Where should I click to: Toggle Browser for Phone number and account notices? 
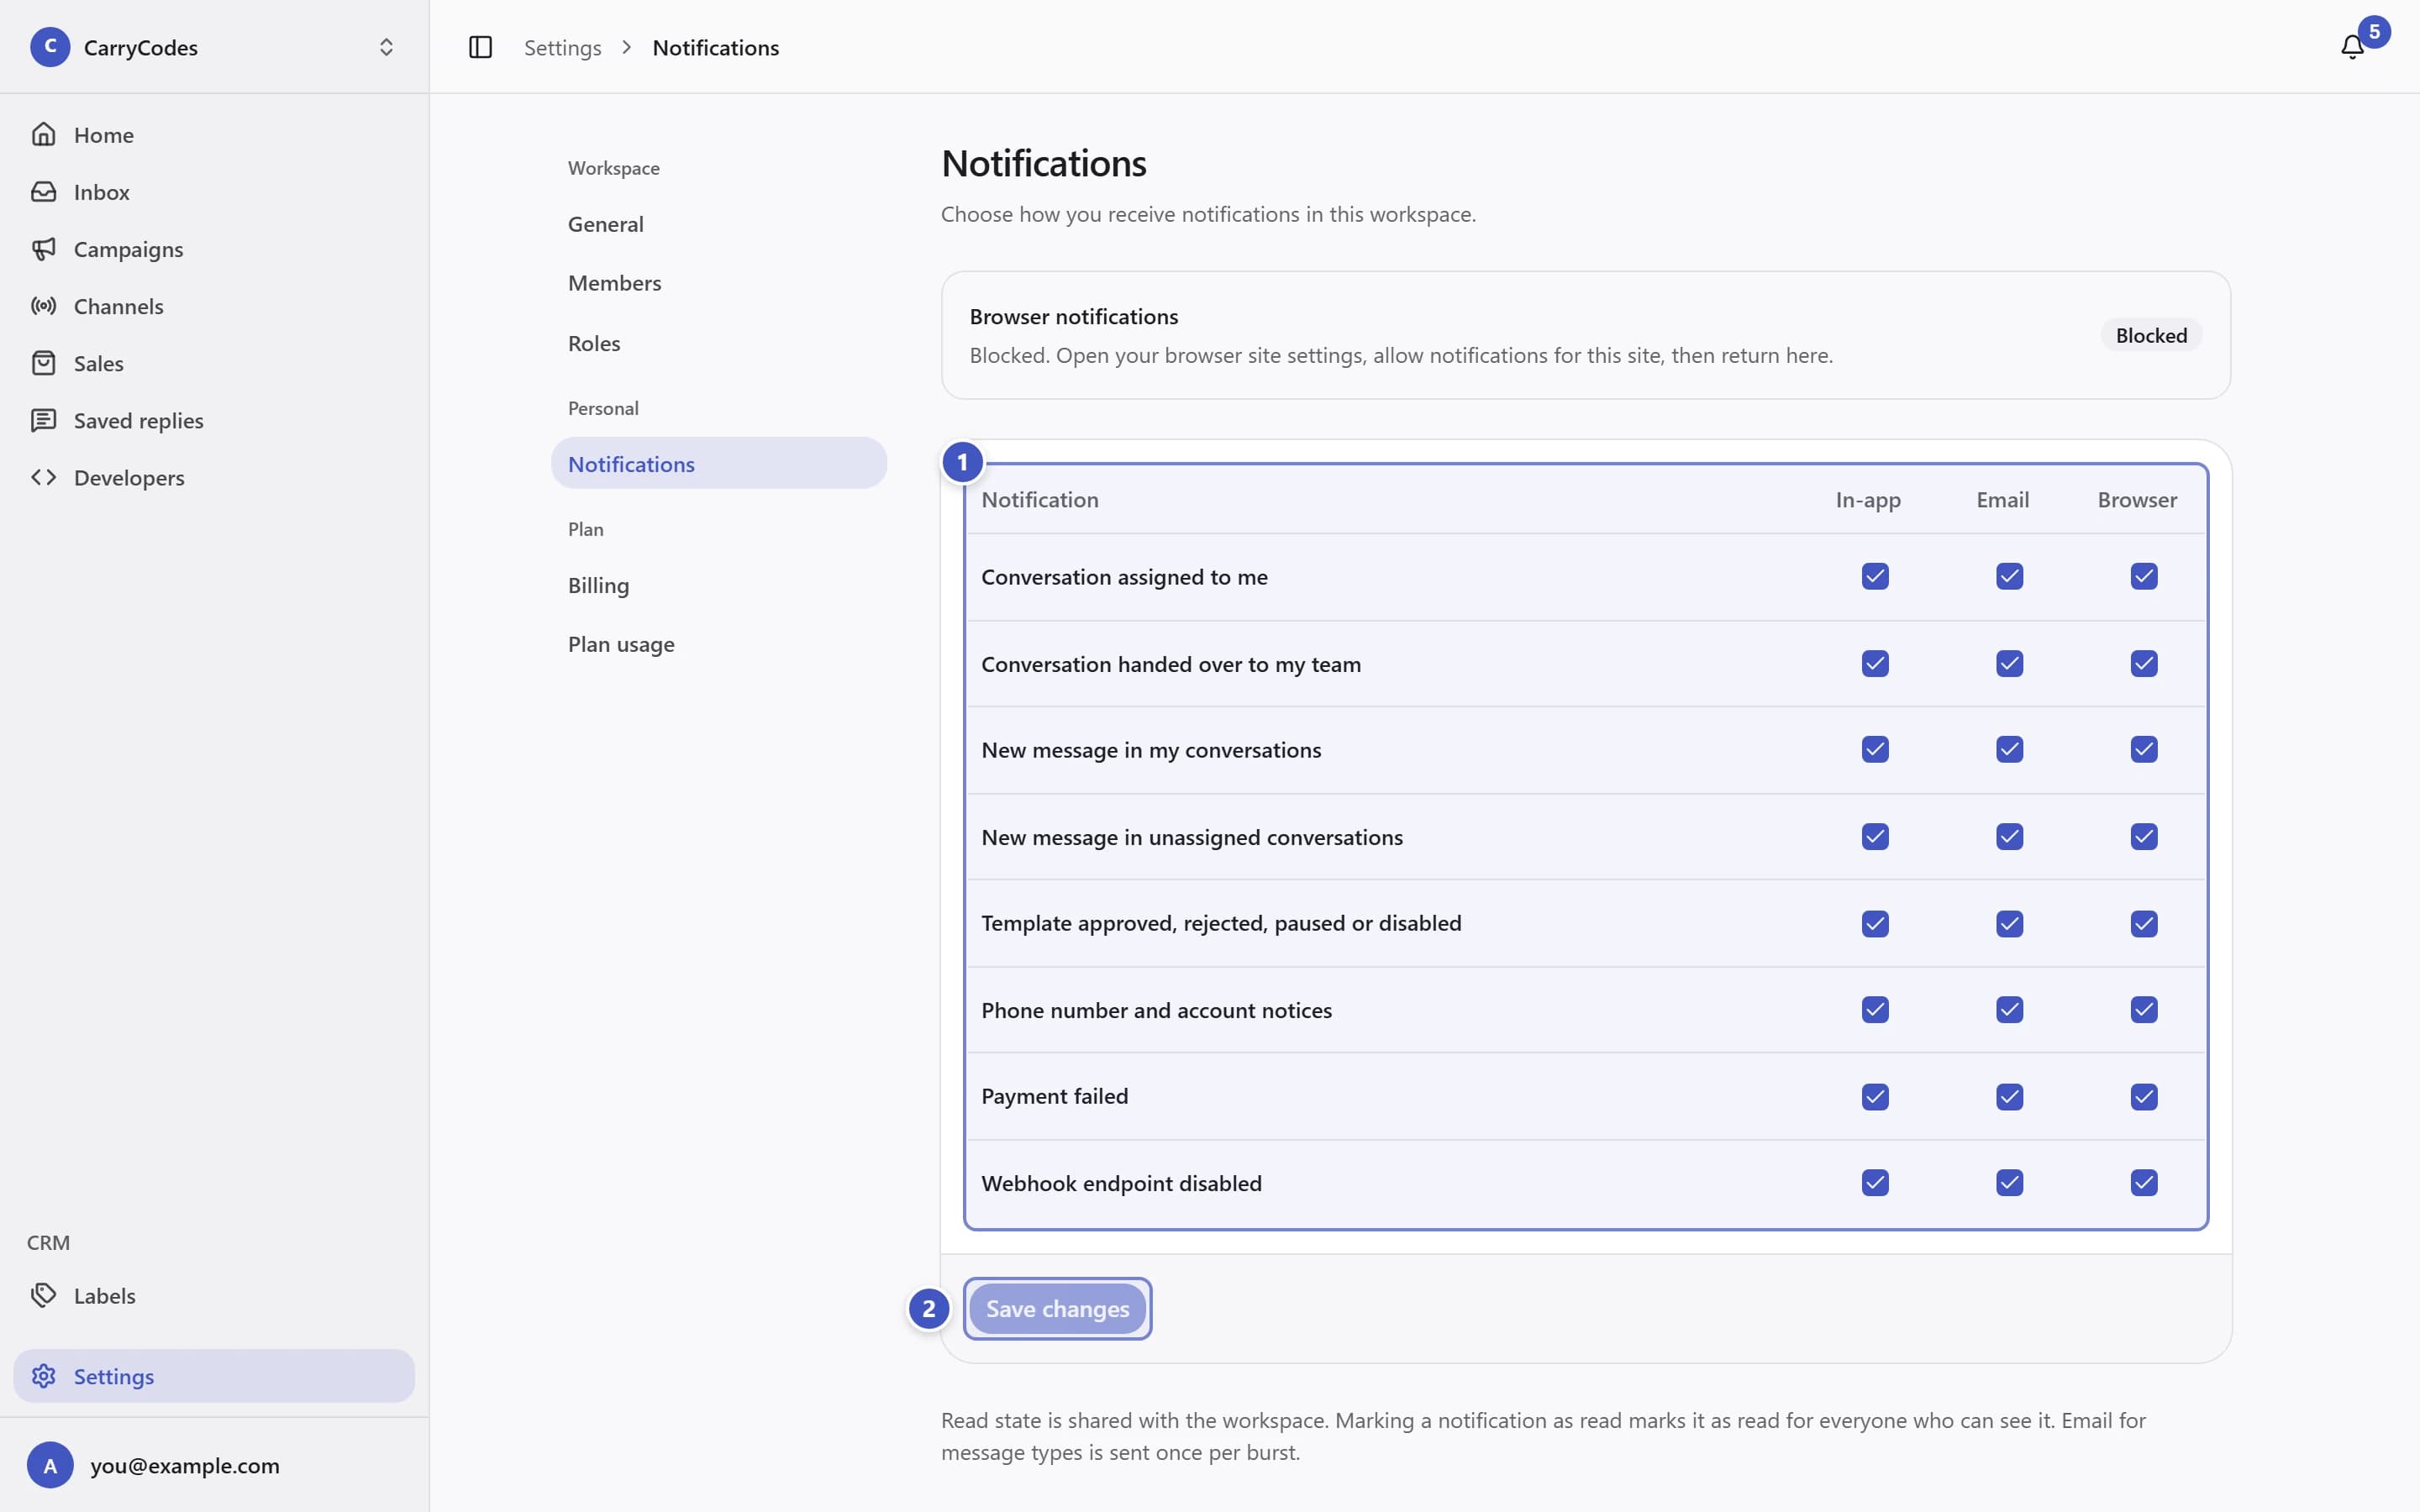click(2144, 1009)
